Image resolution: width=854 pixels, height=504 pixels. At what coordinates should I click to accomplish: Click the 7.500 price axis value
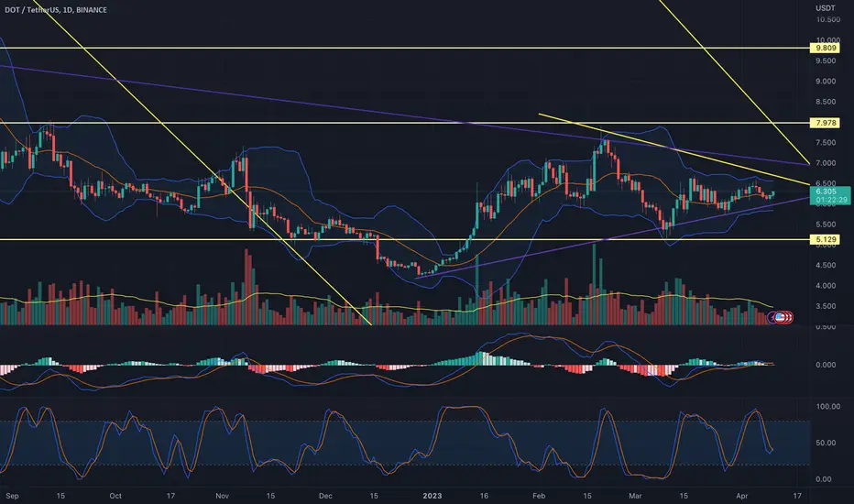tap(826, 142)
